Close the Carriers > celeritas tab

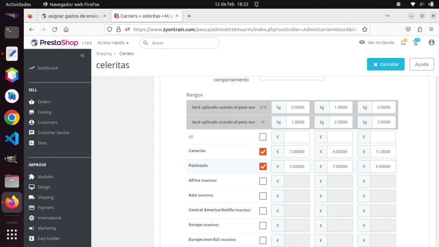(x=177, y=16)
